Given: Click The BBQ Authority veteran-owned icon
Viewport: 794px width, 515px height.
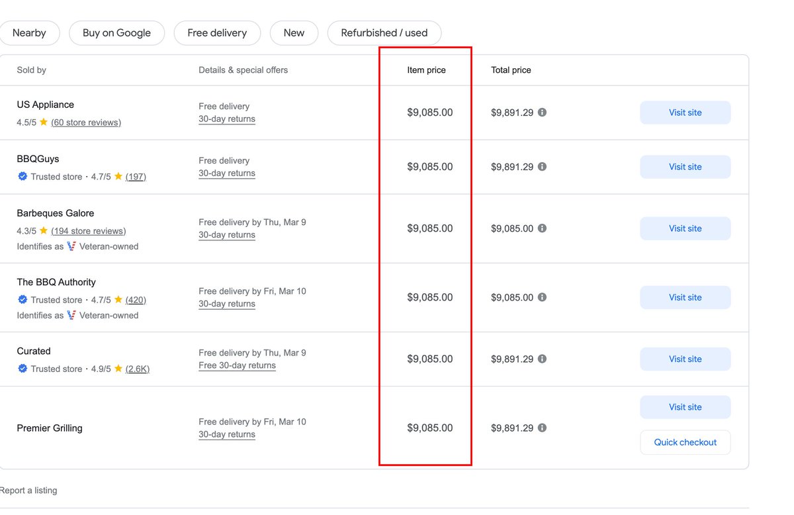Looking at the screenshot, I should tap(71, 315).
